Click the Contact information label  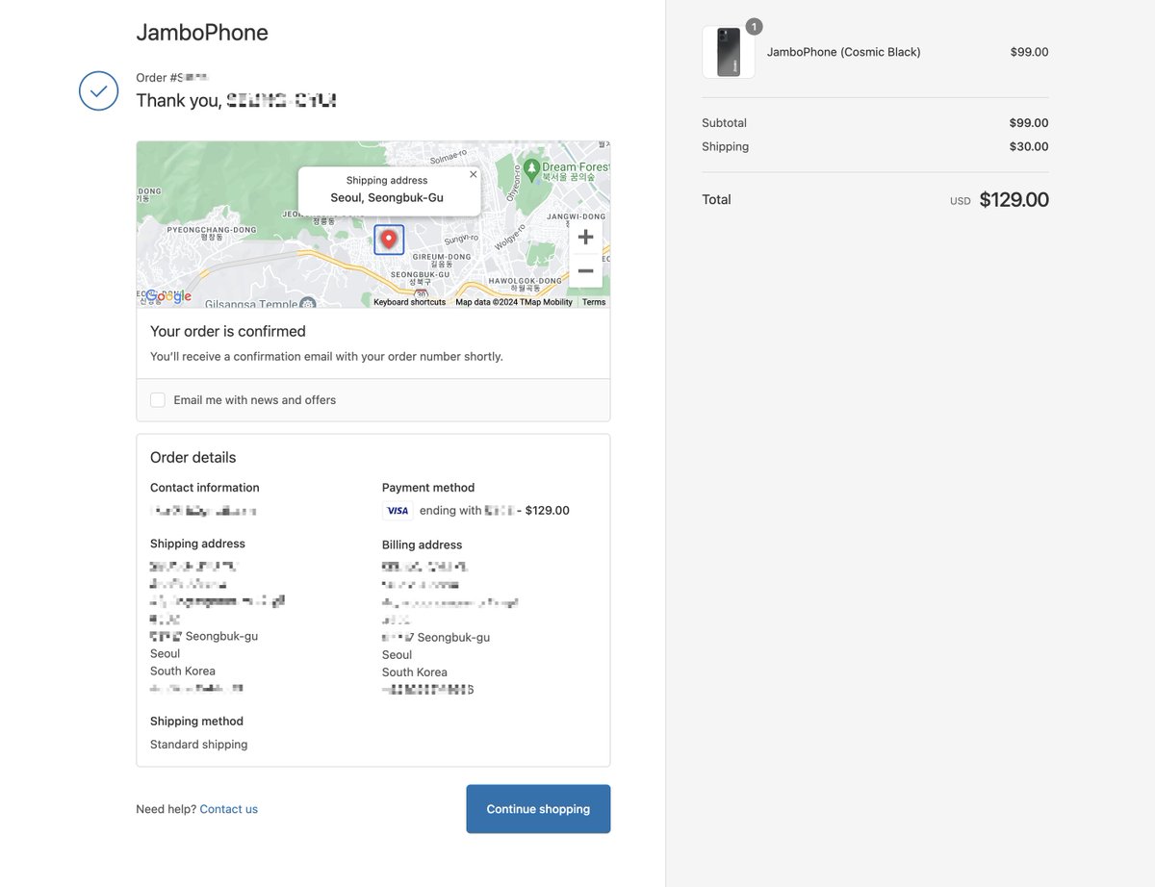pyautogui.click(x=205, y=488)
